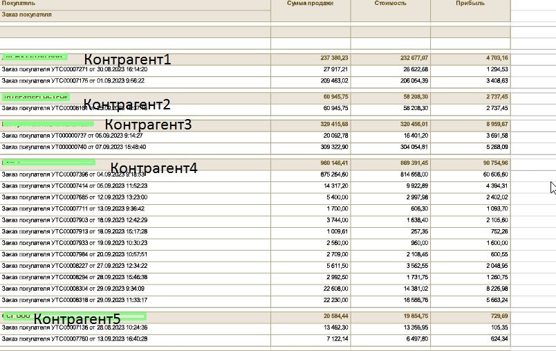Click the Покупатель column header
The height and width of the screenshot is (351, 556).
(19, 3)
